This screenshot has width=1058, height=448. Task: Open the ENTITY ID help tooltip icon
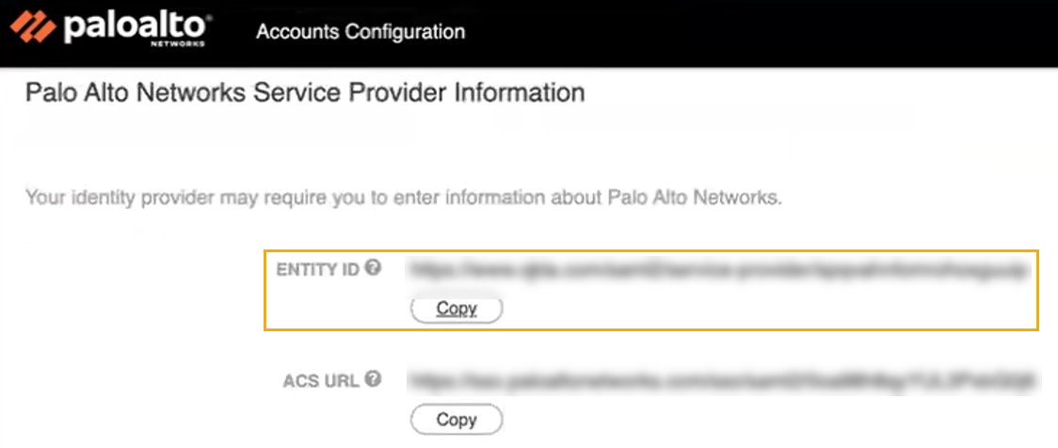click(374, 268)
